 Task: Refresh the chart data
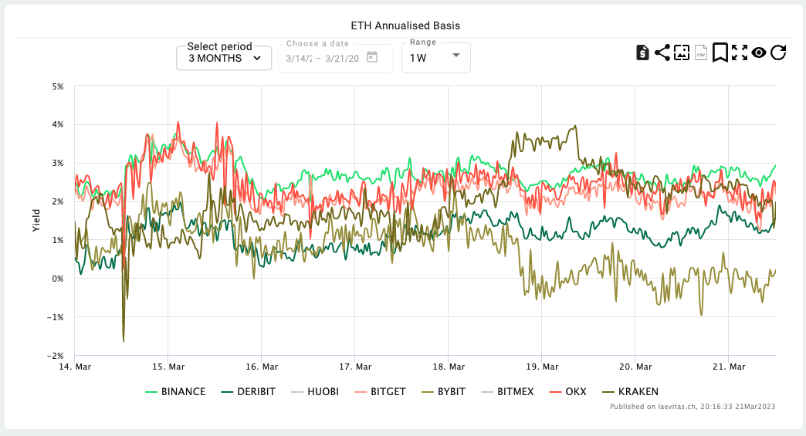[x=778, y=52]
